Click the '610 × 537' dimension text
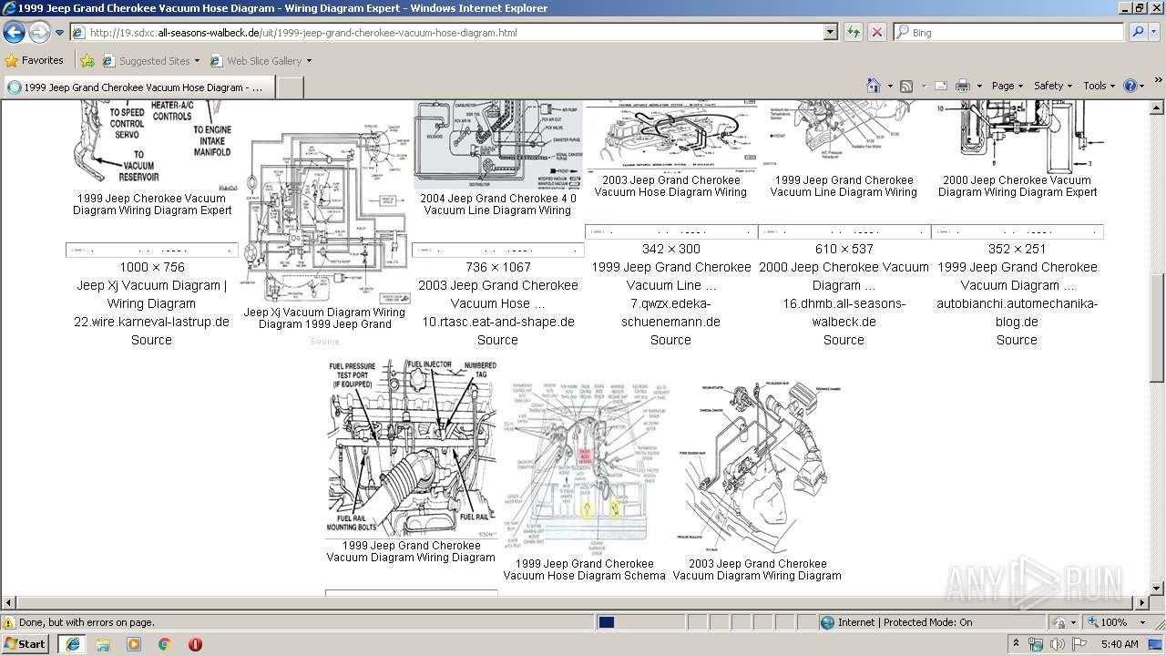 click(x=844, y=249)
